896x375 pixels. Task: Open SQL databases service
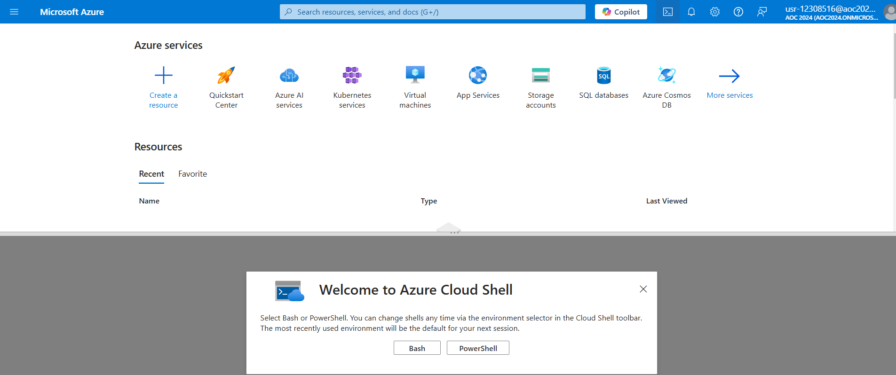pos(603,75)
